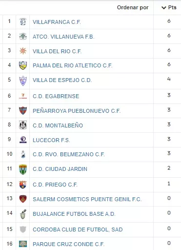Image resolution: width=181 pixels, height=250 pixels.
Task: Click the Salerm Puente Genil crest icon
Action: point(23,199)
